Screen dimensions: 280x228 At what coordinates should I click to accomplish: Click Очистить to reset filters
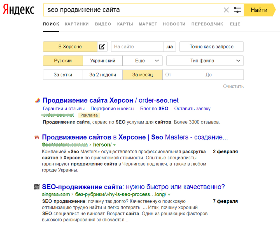click(x=233, y=86)
